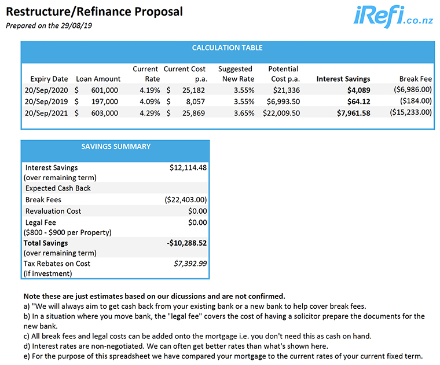
Task: Select the 4.09% current rate cell
Action: pos(149,101)
